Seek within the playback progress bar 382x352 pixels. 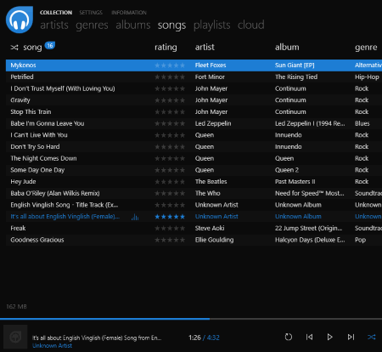point(191,319)
